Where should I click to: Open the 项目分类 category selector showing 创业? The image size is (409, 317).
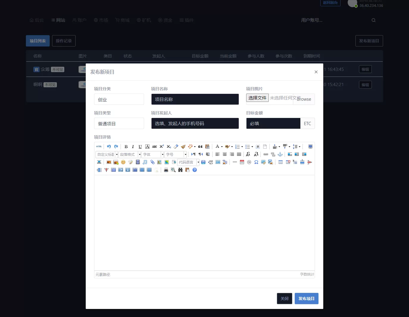(119, 99)
